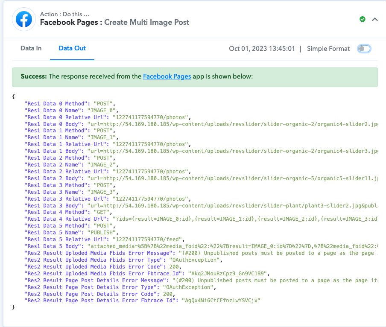Toggle the Simple Format switch
Image resolution: width=386 pixels, height=327 pixels.
364,49
